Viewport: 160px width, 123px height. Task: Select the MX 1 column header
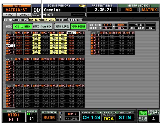point(19,33)
